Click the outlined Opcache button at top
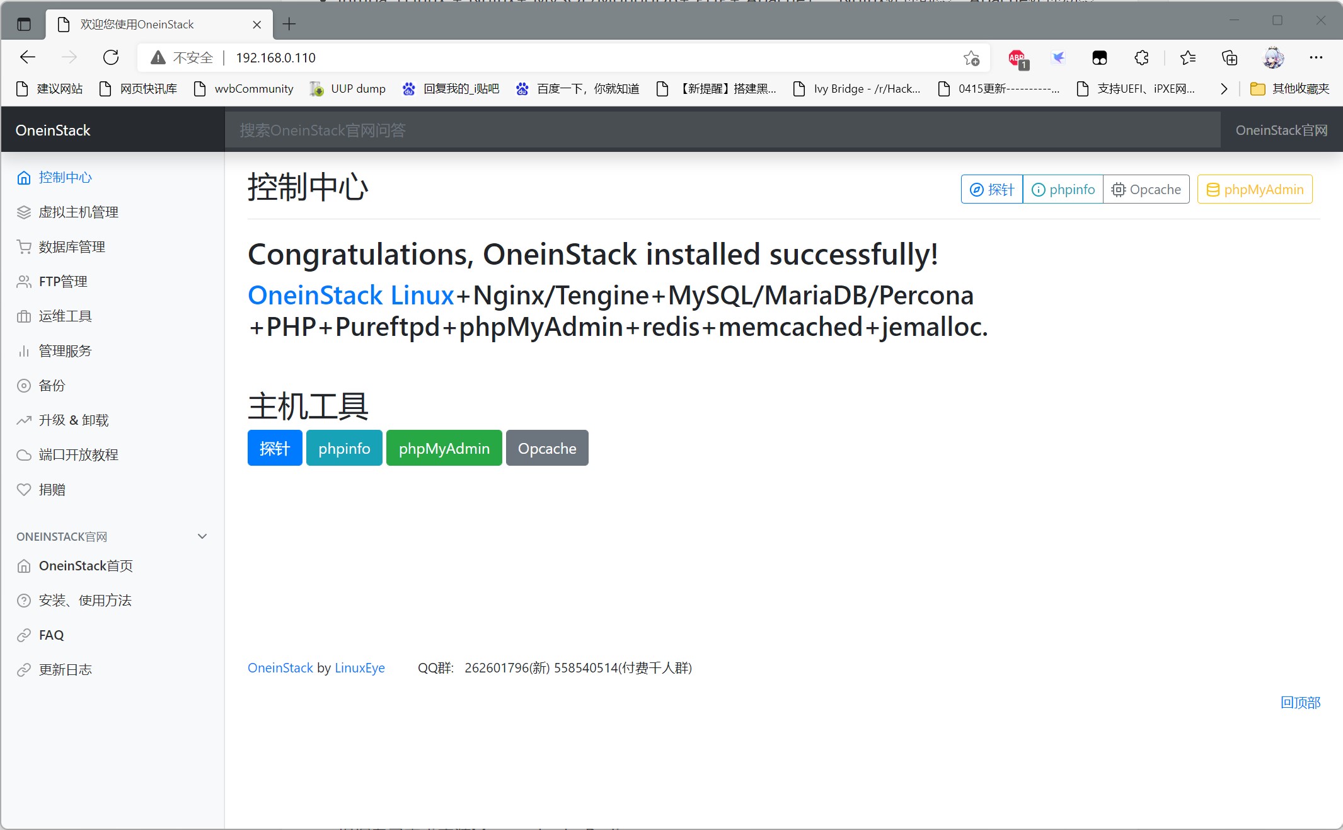This screenshot has width=1343, height=830. click(1146, 190)
